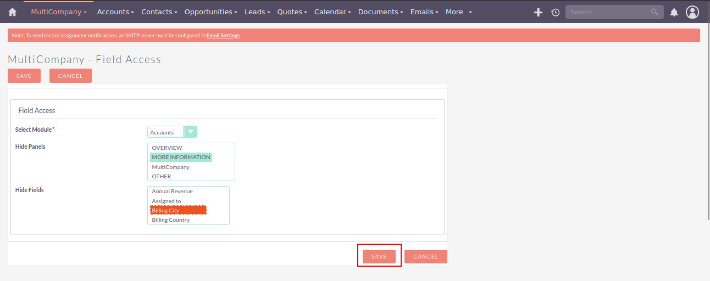Screen dimensions: 710x281
Task: Open the Calendar menu
Action: 332,12
